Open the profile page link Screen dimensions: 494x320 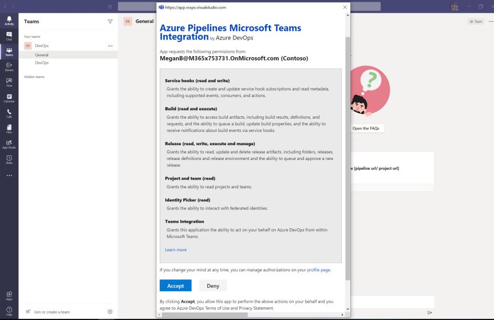tap(318, 270)
